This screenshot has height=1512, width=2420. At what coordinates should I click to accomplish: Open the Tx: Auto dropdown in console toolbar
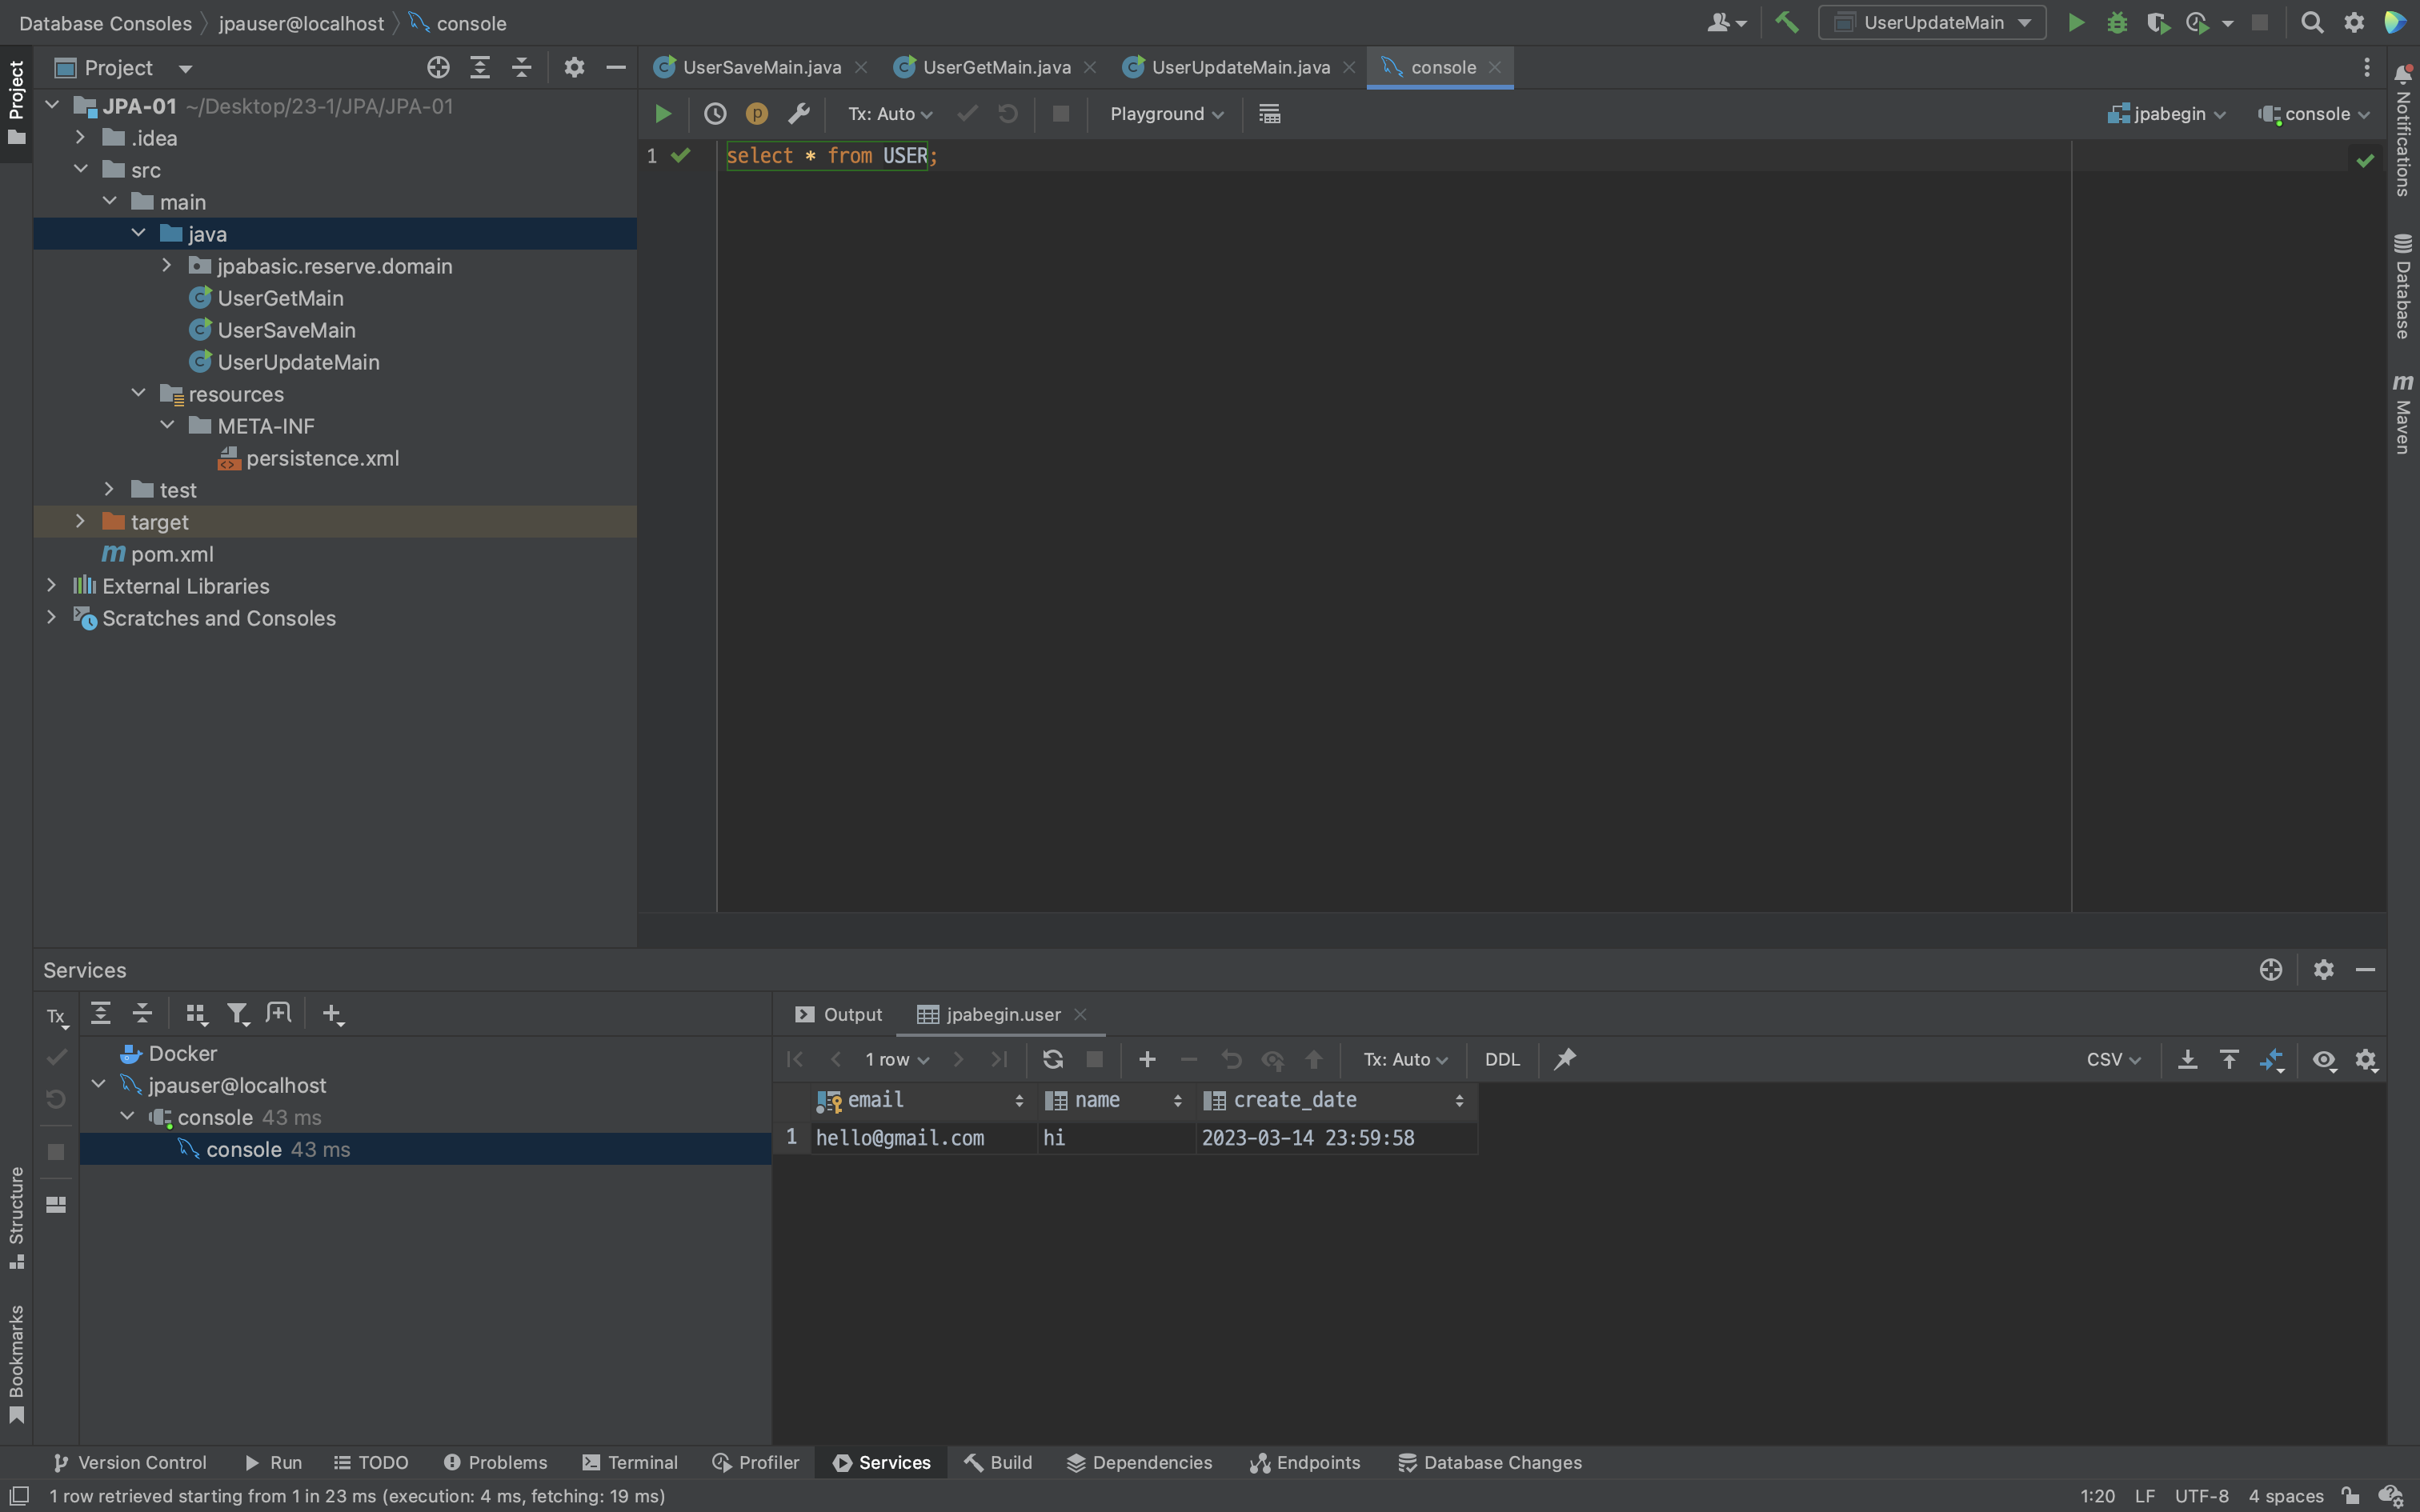[889, 114]
